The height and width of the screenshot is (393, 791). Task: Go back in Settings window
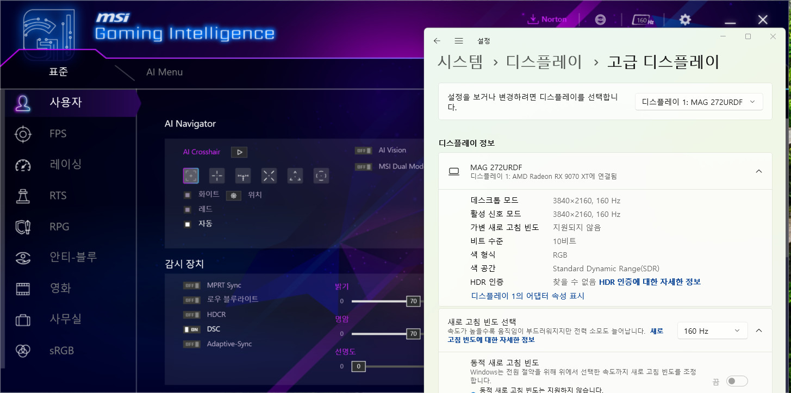(x=437, y=41)
